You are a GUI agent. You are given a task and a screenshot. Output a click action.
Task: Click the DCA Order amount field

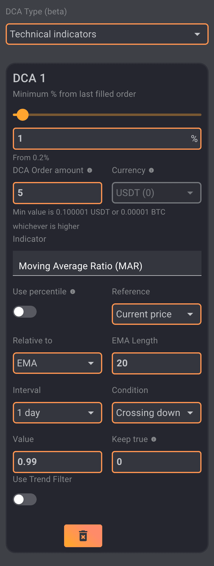(58, 193)
